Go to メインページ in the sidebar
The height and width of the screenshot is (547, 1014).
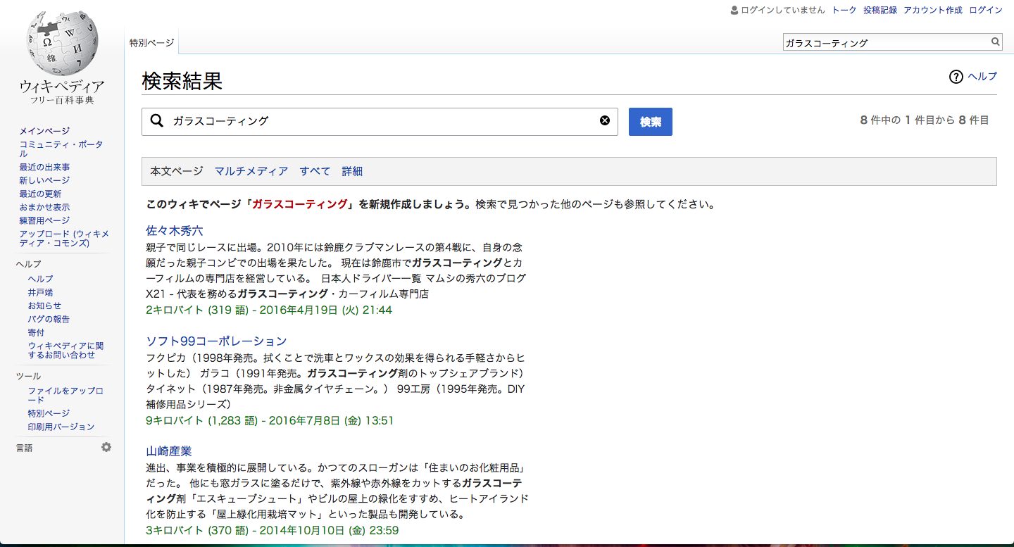[x=44, y=131]
